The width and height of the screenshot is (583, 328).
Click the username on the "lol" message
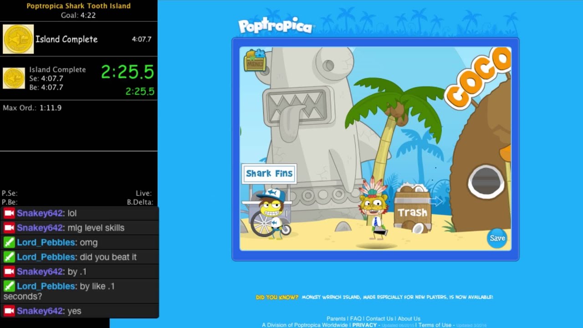(x=40, y=213)
